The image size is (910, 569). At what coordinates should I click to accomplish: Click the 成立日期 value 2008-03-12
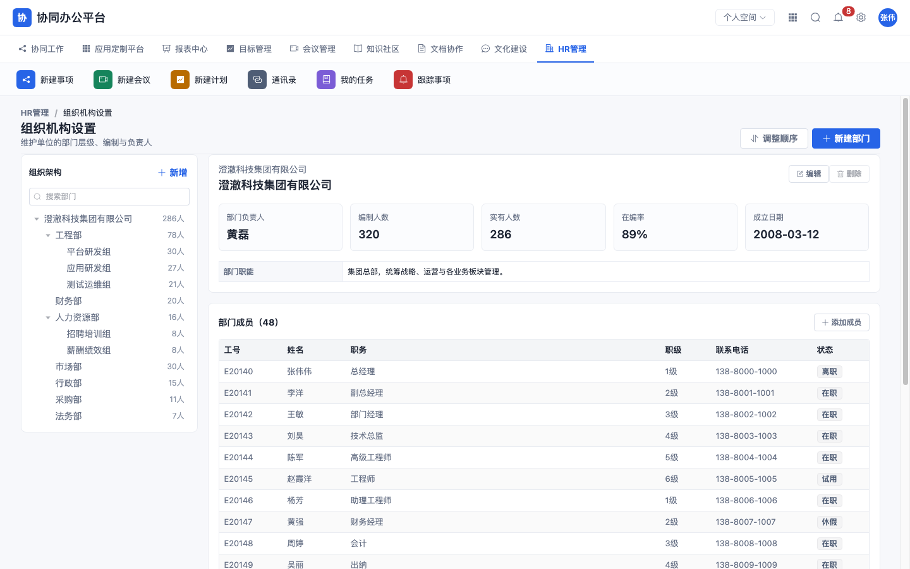pyautogui.click(x=786, y=235)
